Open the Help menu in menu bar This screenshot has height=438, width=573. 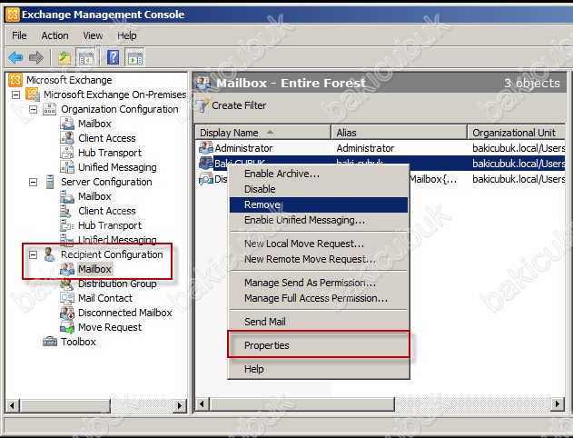[x=127, y=35]
